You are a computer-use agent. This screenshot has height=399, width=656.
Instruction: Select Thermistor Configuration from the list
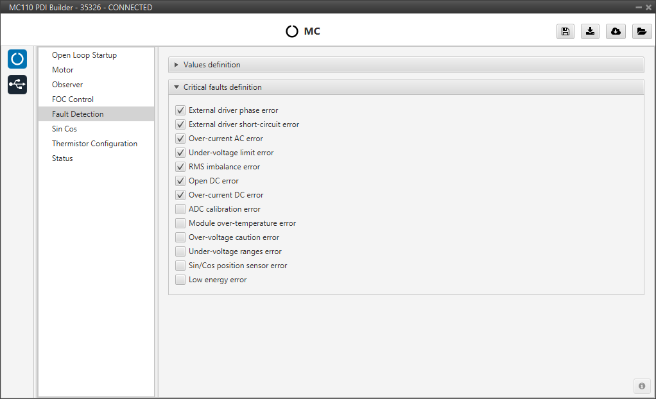click(x=94, y=144)
